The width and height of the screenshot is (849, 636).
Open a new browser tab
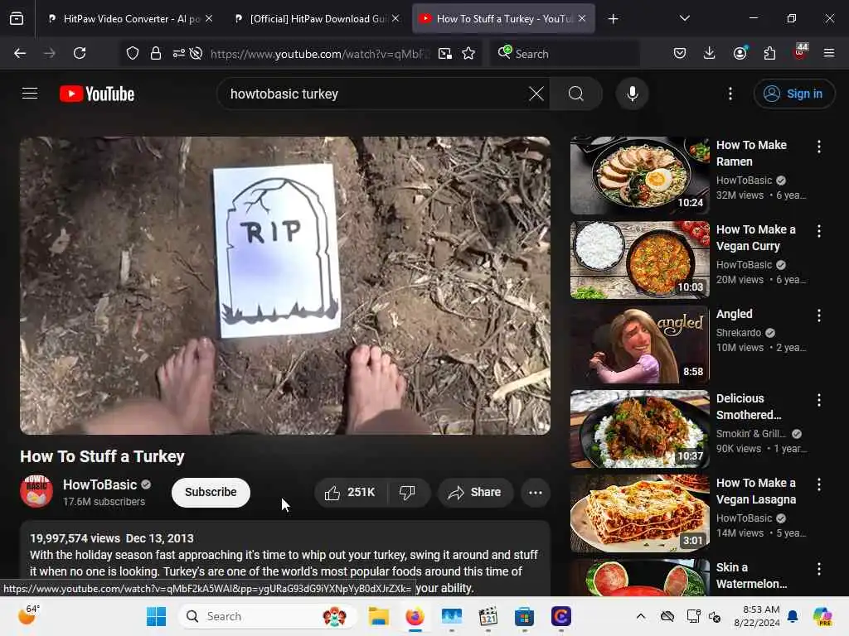click(613, 19)
